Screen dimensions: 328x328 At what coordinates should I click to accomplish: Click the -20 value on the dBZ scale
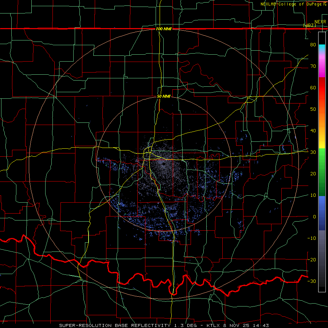312,259
